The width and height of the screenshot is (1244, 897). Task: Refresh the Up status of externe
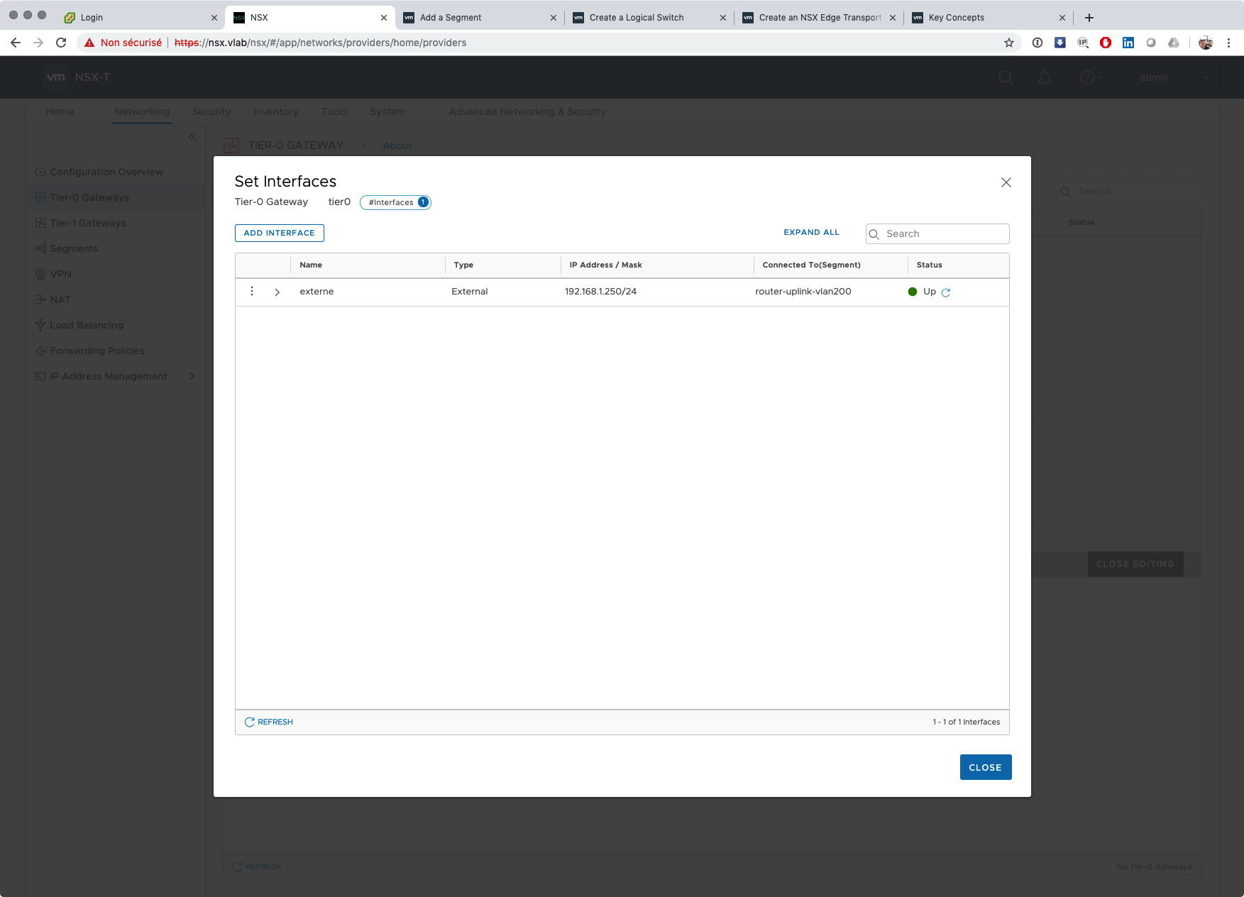tap(946, 292)
